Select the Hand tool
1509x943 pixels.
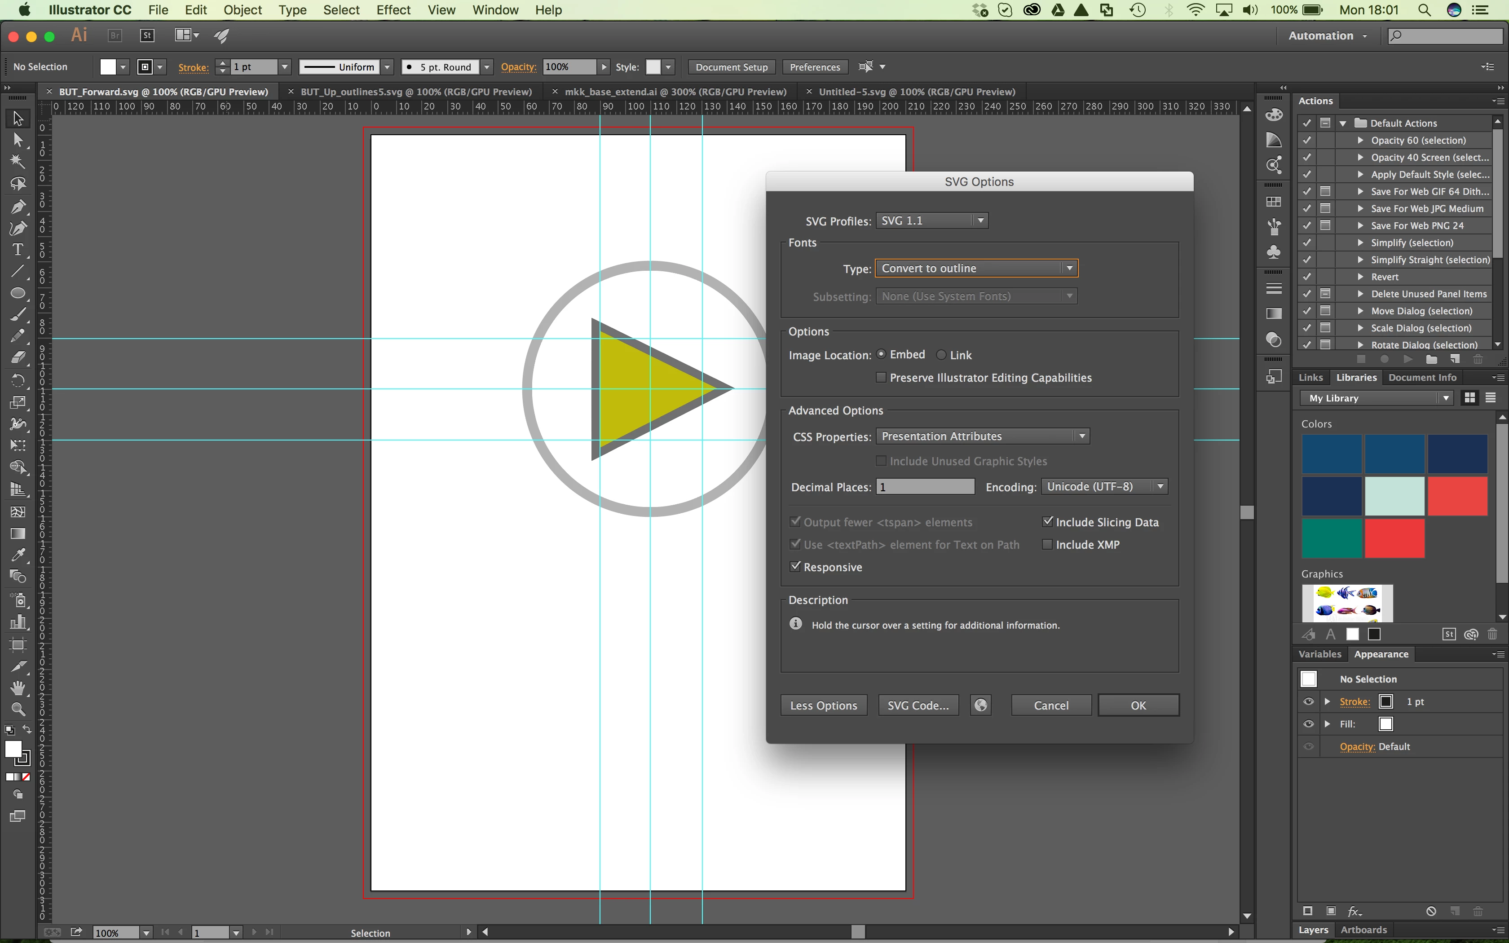[18, 688]
